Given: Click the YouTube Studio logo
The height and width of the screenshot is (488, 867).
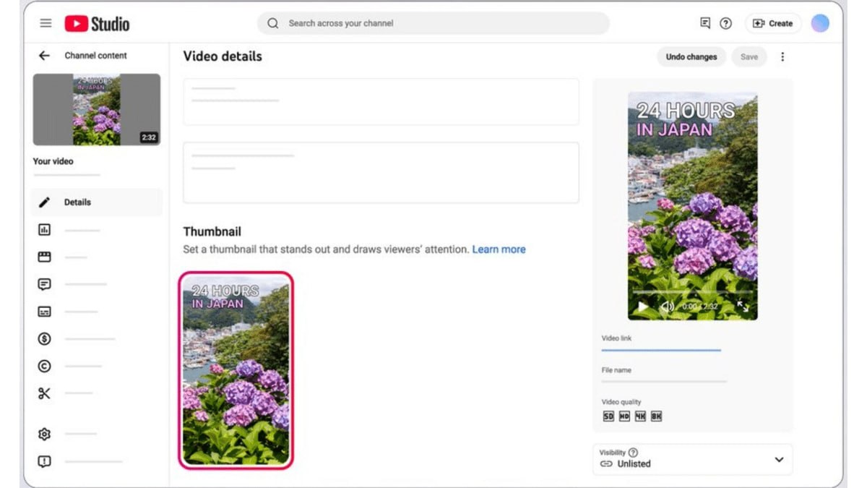Looking at the screenshot, I should tap(97, 24).
